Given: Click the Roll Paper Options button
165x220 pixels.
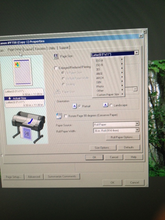Looking at the screenshot, I should pyautogui.click(x=123, y=137).
